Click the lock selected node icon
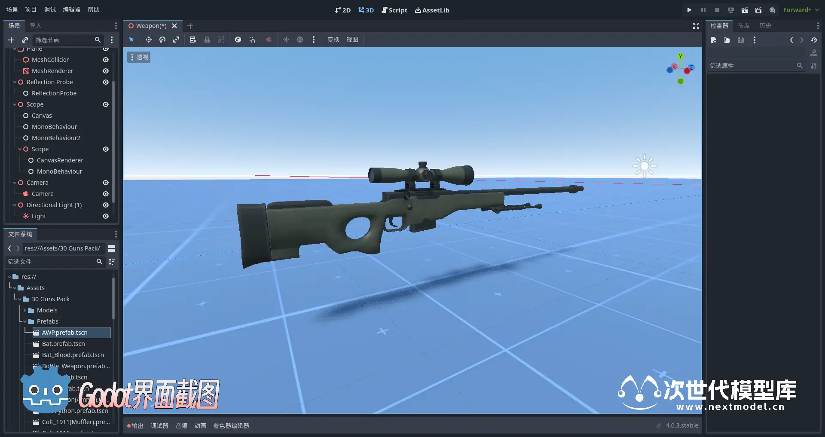Image resolution: width=825 pixels, height=437 pixels. [x=207, y=40]
